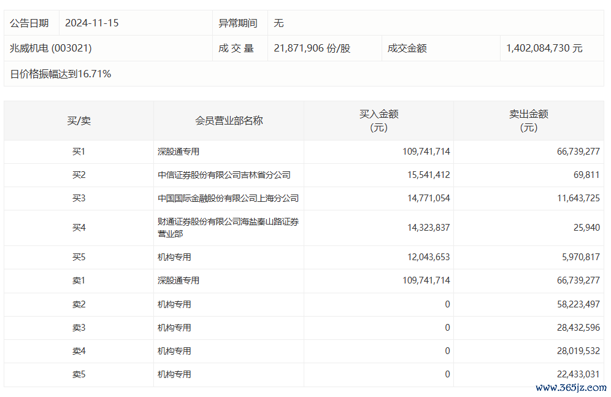Click 深股通专用 in the 卖1 row

tap(178, 280)
